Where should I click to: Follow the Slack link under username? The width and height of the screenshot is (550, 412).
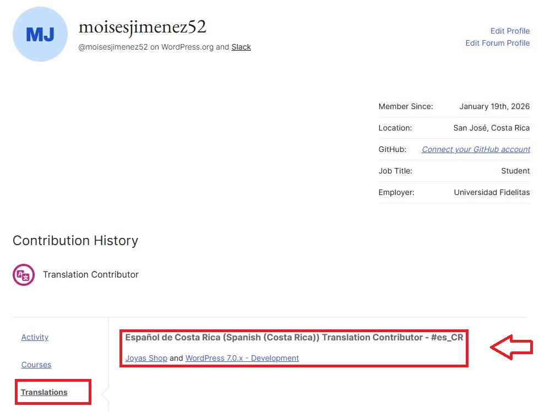pos(241,47)
